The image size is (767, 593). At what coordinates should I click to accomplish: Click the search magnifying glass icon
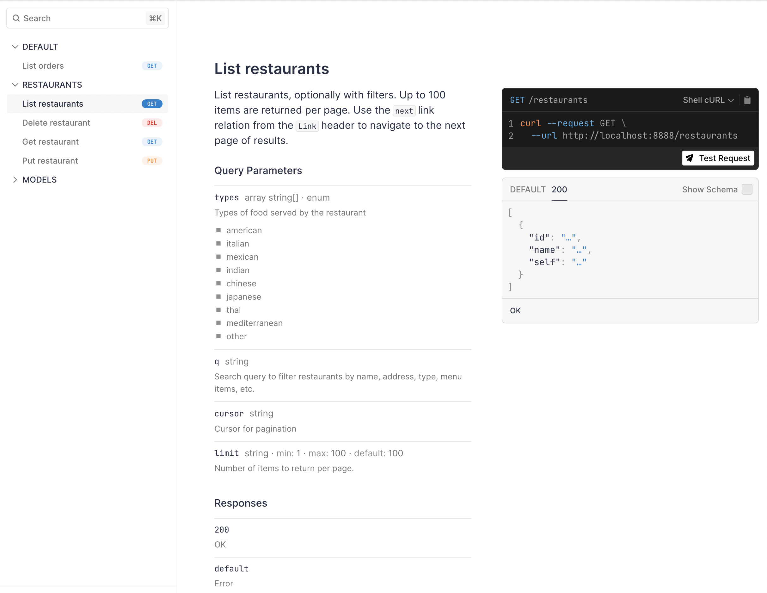(16, 18)
